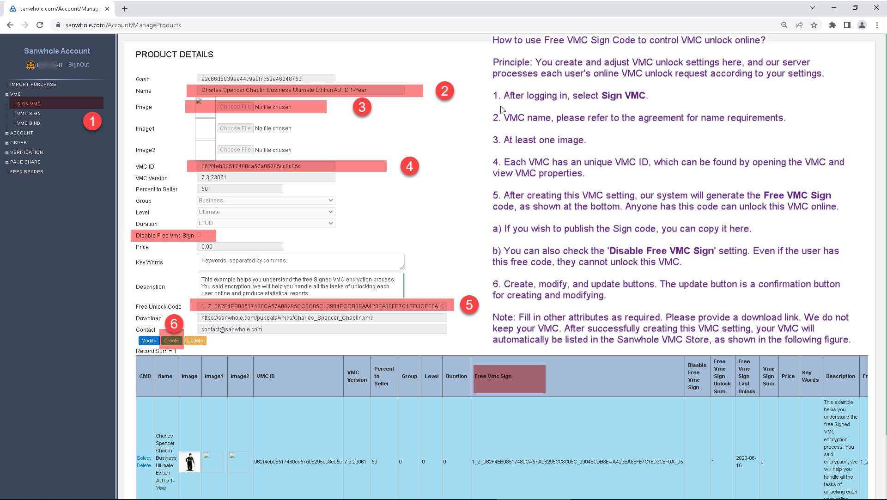
Task: Click the Gash input field
Action: pyautogui.click(x=266, y=79)
